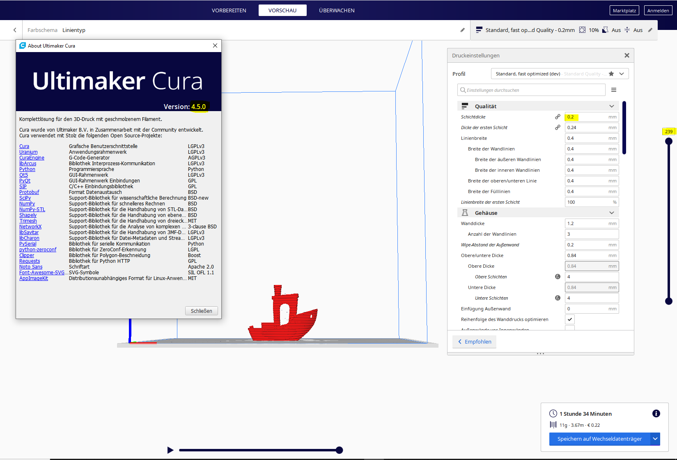
Task: Click the layer height icon before Standard profile text
Action: point(479,30)
